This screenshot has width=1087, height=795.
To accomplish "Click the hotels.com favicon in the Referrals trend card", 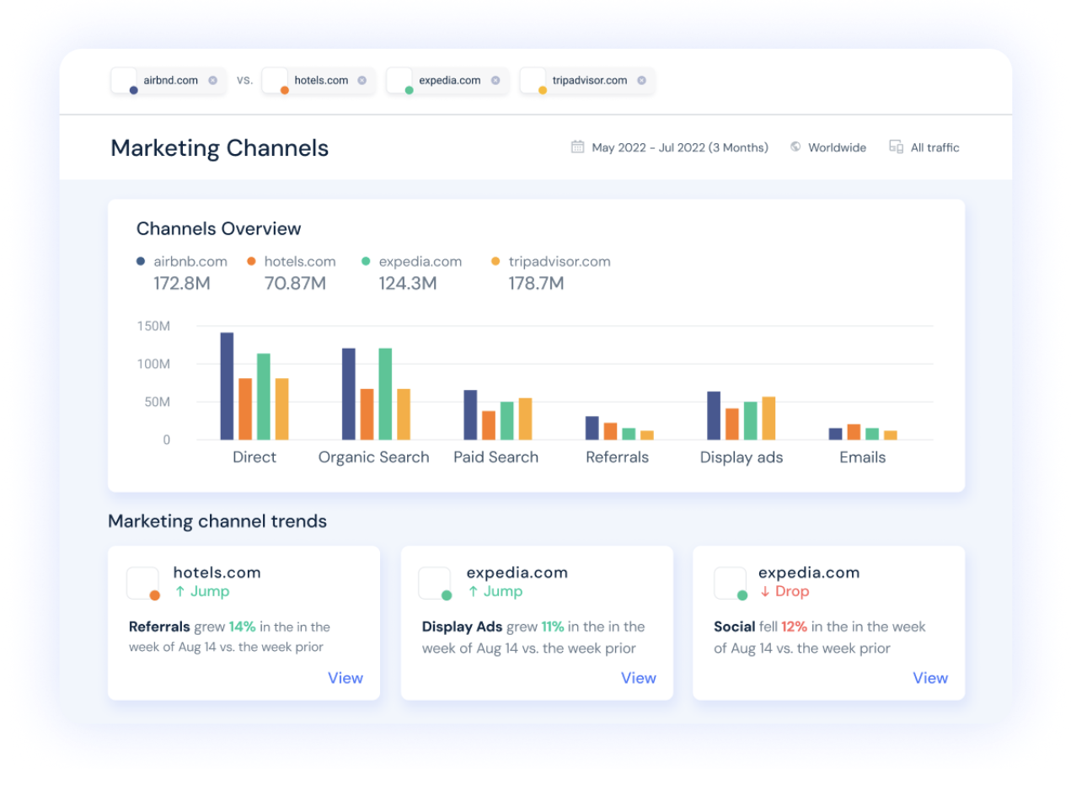I will pyautogui.click(x=142, y=583).
